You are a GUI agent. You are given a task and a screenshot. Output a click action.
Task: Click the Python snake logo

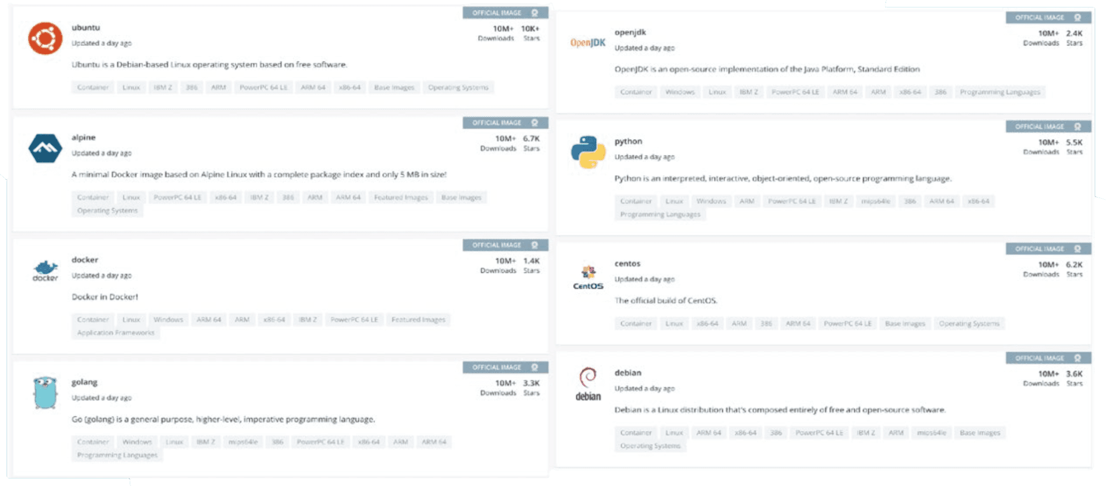pos(588,152)
